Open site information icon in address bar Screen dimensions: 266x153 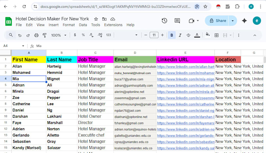pos(35,7)
